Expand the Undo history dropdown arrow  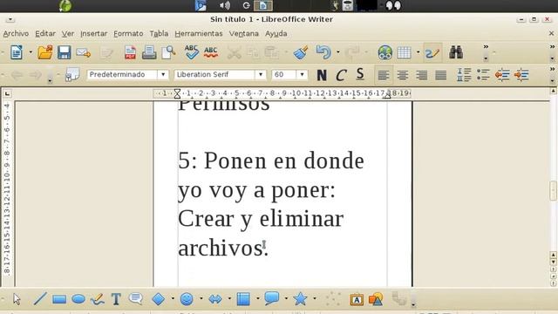click(x=337, y=52)
